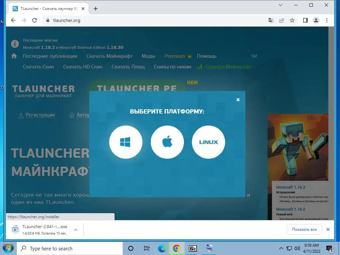Click the site home icon
Viewport: 340px width, 255px height.
point(14,56)
